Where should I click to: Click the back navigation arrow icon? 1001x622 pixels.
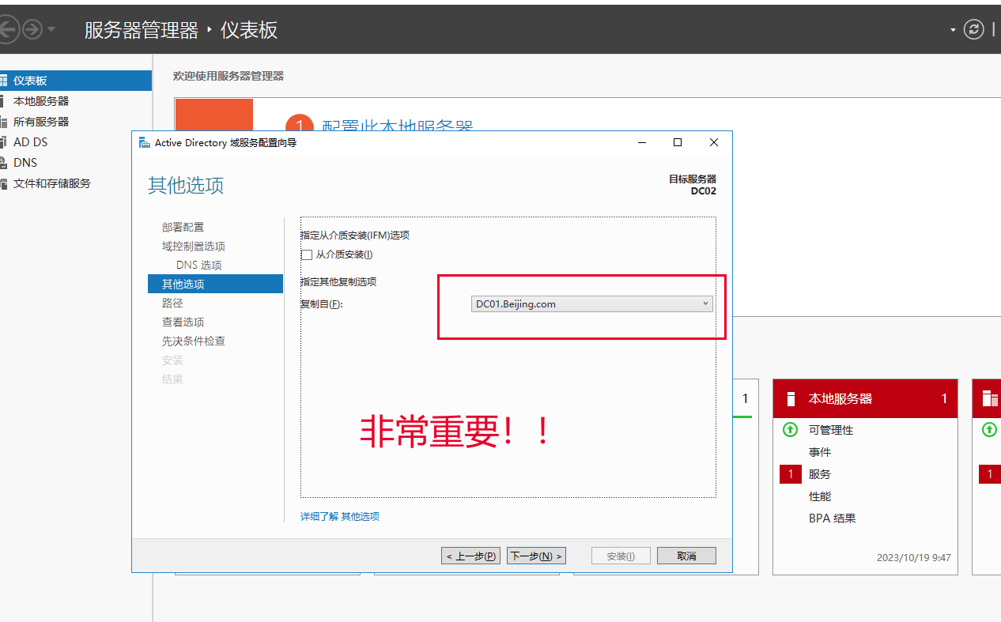click(8, 30)
